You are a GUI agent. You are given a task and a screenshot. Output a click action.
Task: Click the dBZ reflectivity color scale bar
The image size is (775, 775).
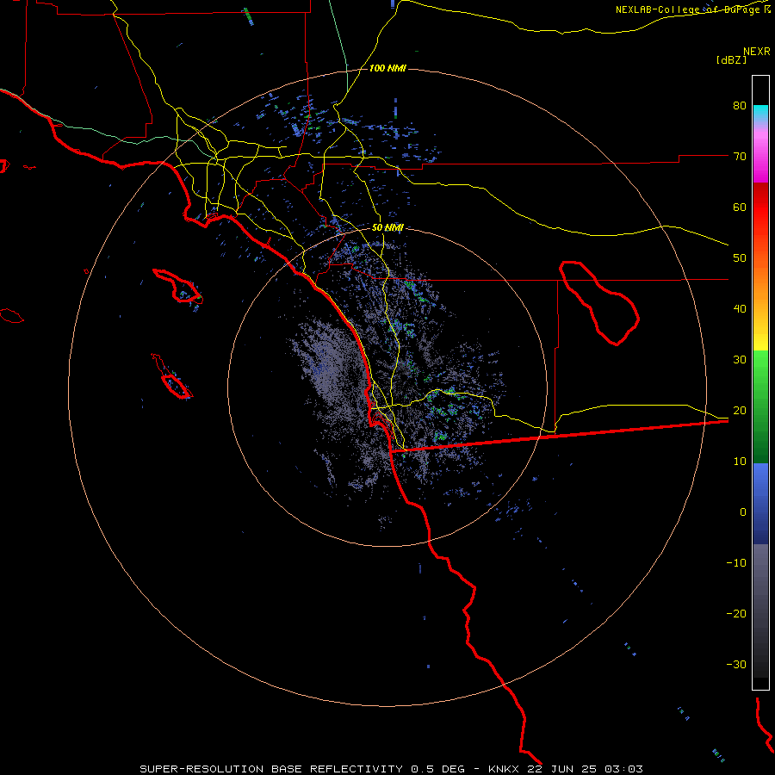point(760,382)
